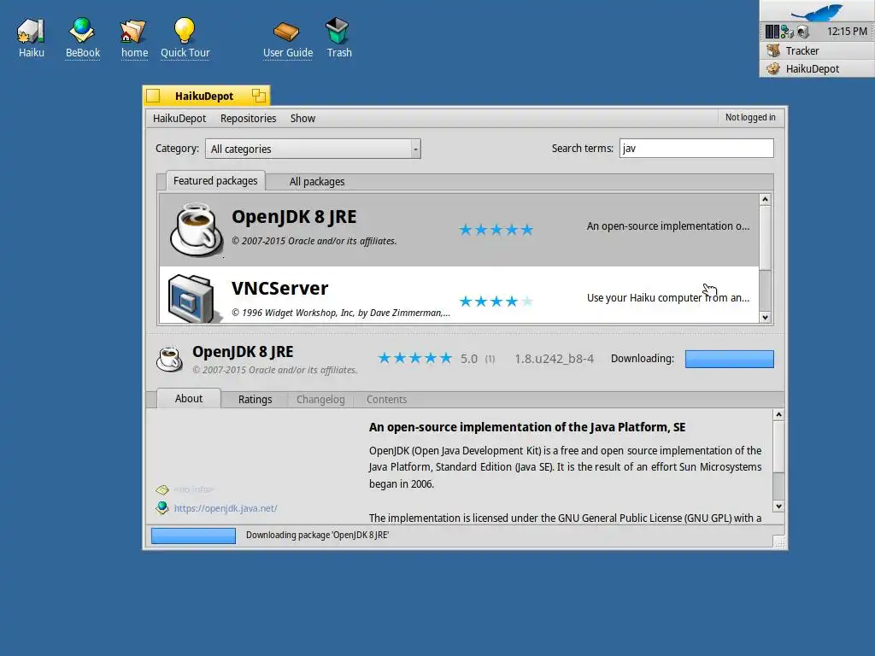The height and width of the screenshot is (656, 875).
Task: Click the Downloading progress bar in details
Action: 729,359
